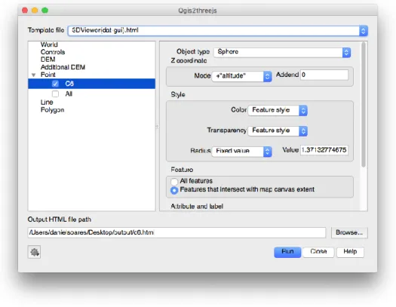
Task: Click the Browse... button
Action: coord(349,232)
